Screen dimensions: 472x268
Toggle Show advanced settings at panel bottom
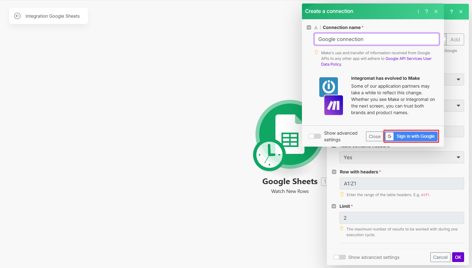[339, 257]
